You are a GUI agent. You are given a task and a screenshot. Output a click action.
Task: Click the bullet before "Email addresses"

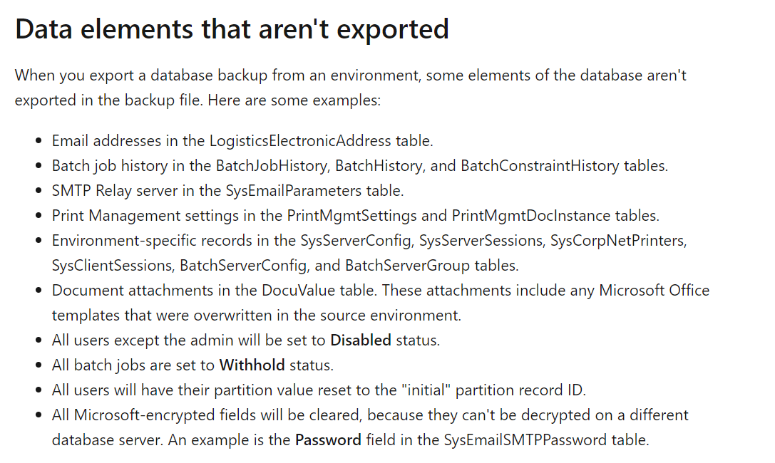[x=39, y=141]
